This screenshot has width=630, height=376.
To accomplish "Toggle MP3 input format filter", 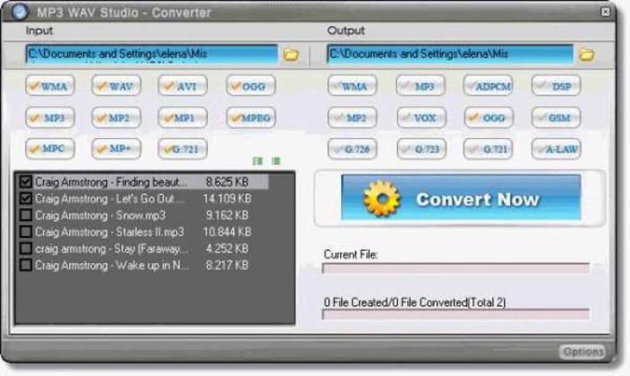I will (50, 117).
